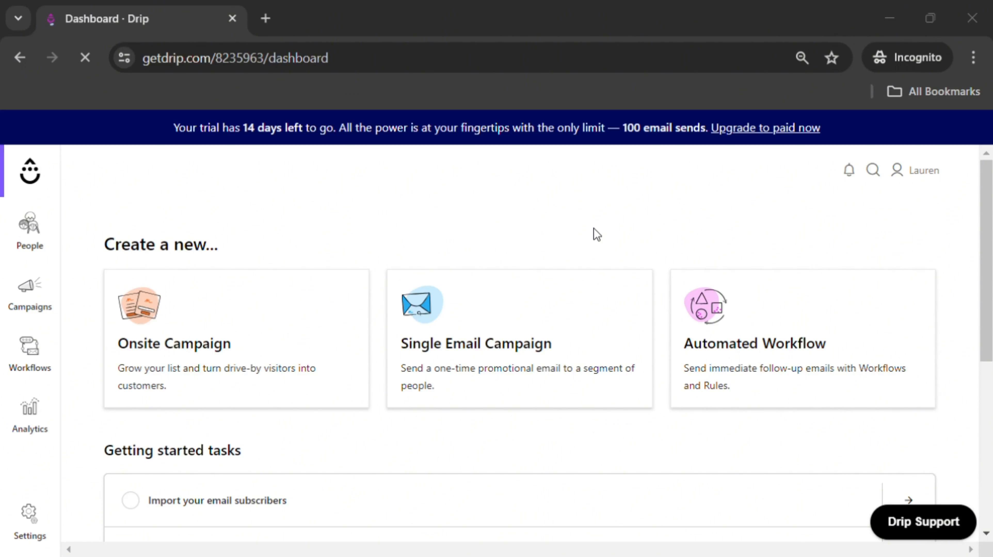The height and width of the screenshot is (557, 993).
Task: Click the search icon in header
Action: tap(874, 170)
